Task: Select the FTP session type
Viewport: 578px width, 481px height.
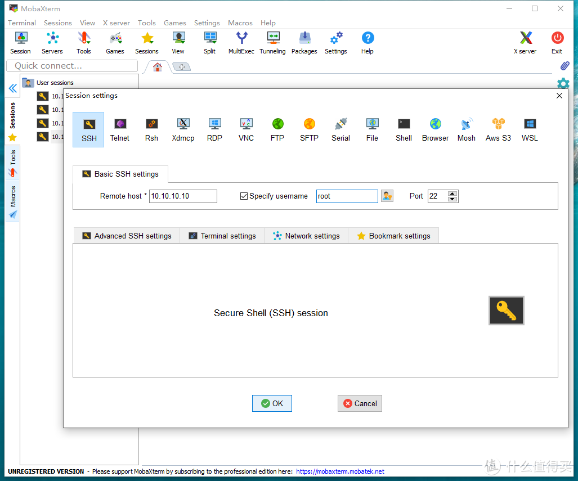Action: coord(277,130)
